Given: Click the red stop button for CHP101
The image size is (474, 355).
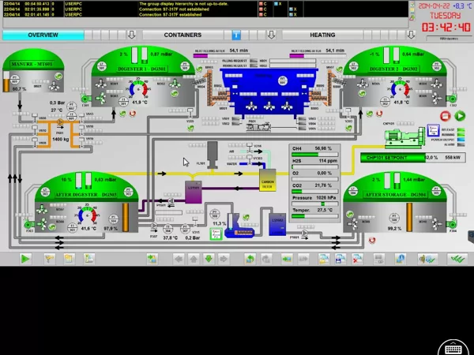Looking at the screenshot, I should pos(446,116).
